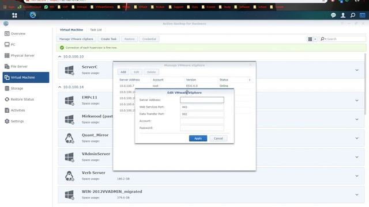The height and width of the screenshot is (207, 369).
Task: Open Storage in the sidebar
Action: (x=26, y=88)
